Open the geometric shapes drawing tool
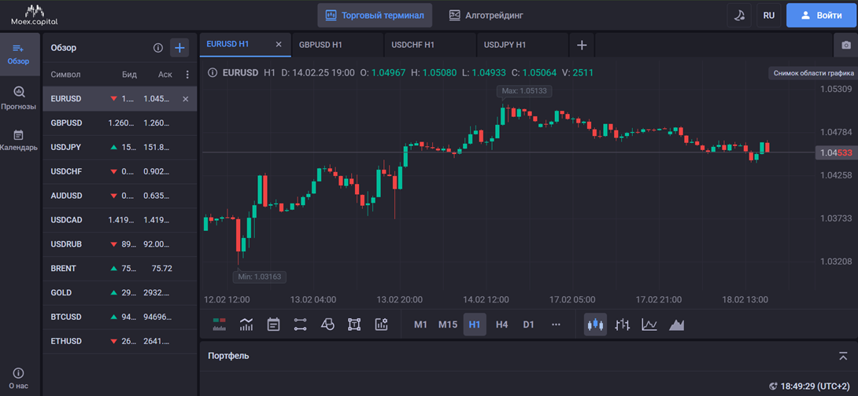 [327, 324]
